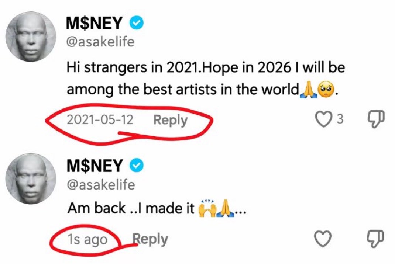Like the 'Am back ..I made it' comment
Image resolution: width=395 pixels, height=264 pixels.
click(323, 239)
